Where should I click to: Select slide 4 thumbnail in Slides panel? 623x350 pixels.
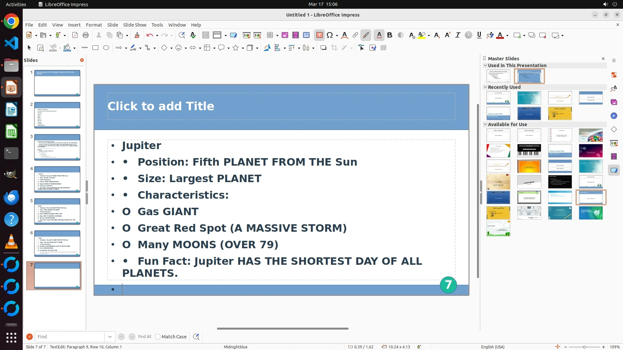pos(57,179)
